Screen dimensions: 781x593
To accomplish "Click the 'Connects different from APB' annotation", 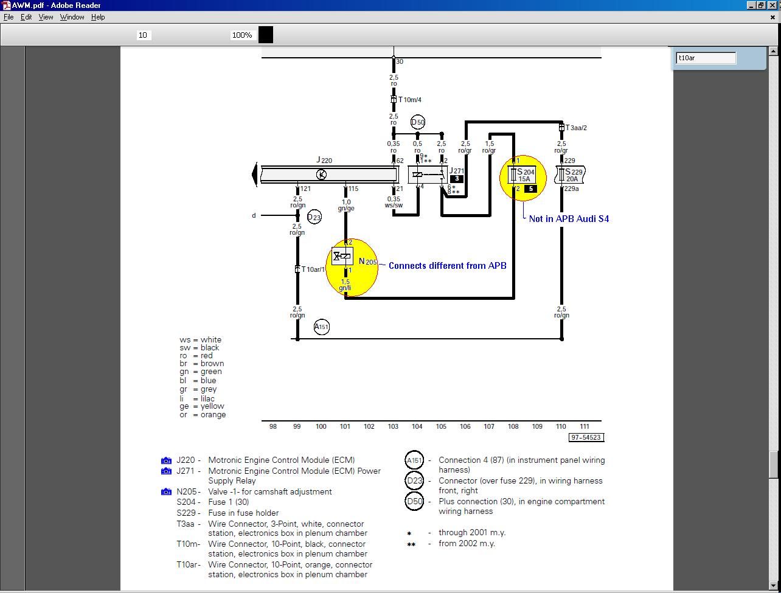I will point(447,265).
